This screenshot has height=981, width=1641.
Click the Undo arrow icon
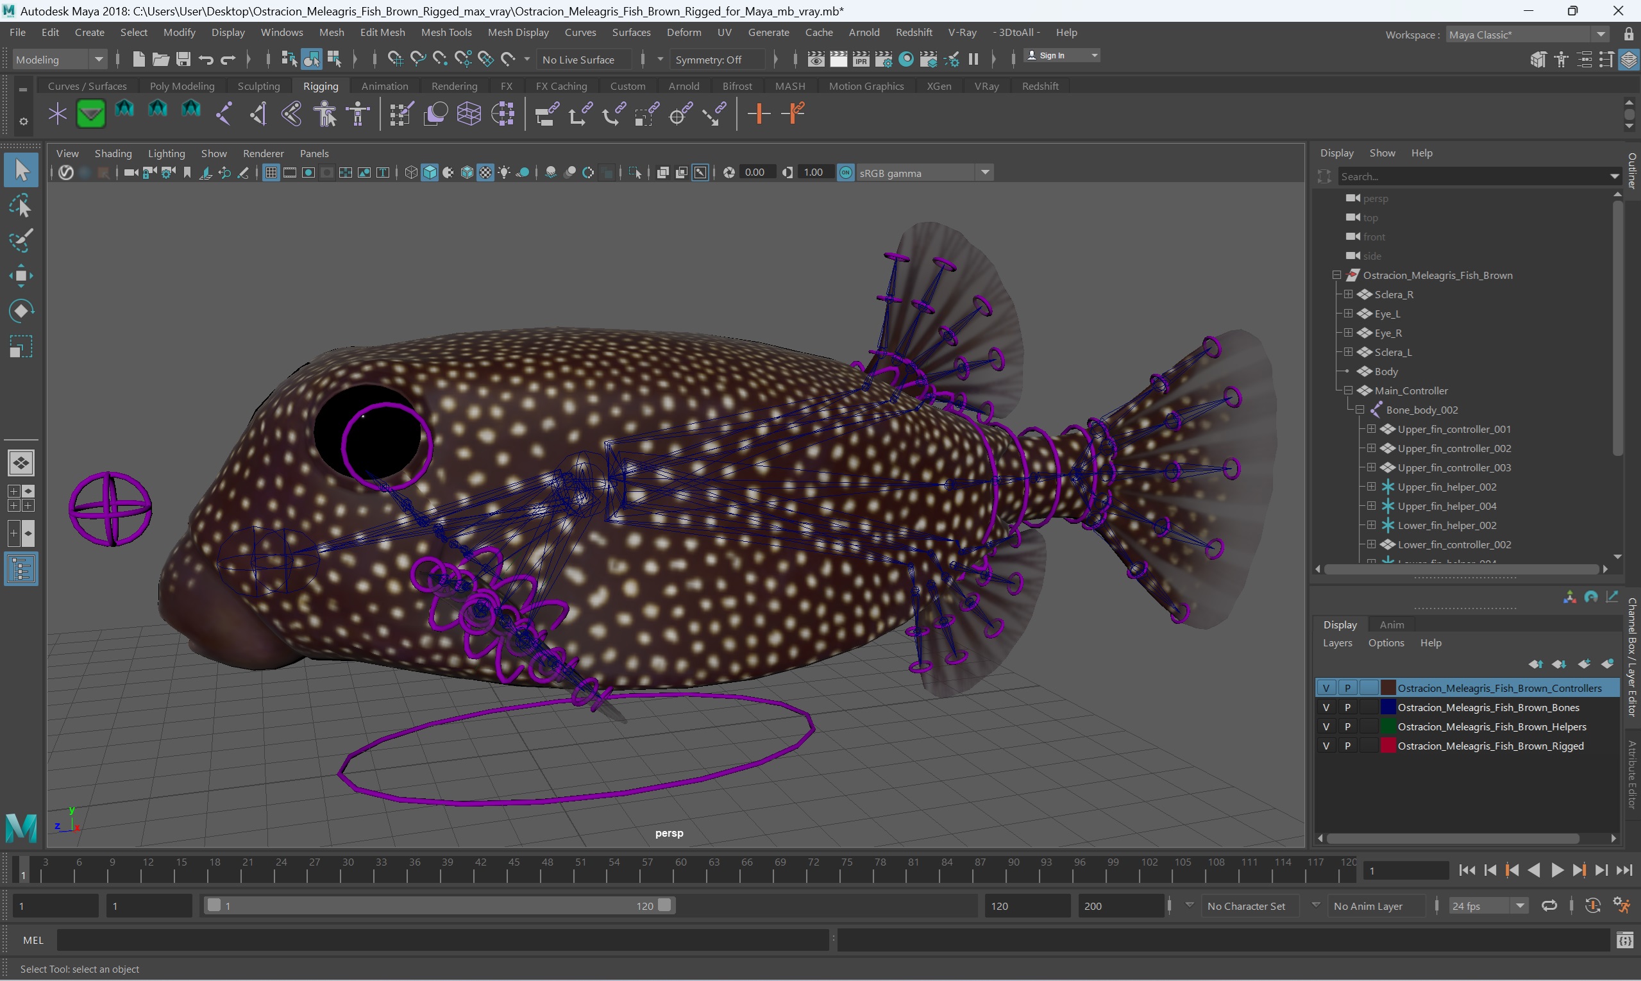(x=206, y=60)
